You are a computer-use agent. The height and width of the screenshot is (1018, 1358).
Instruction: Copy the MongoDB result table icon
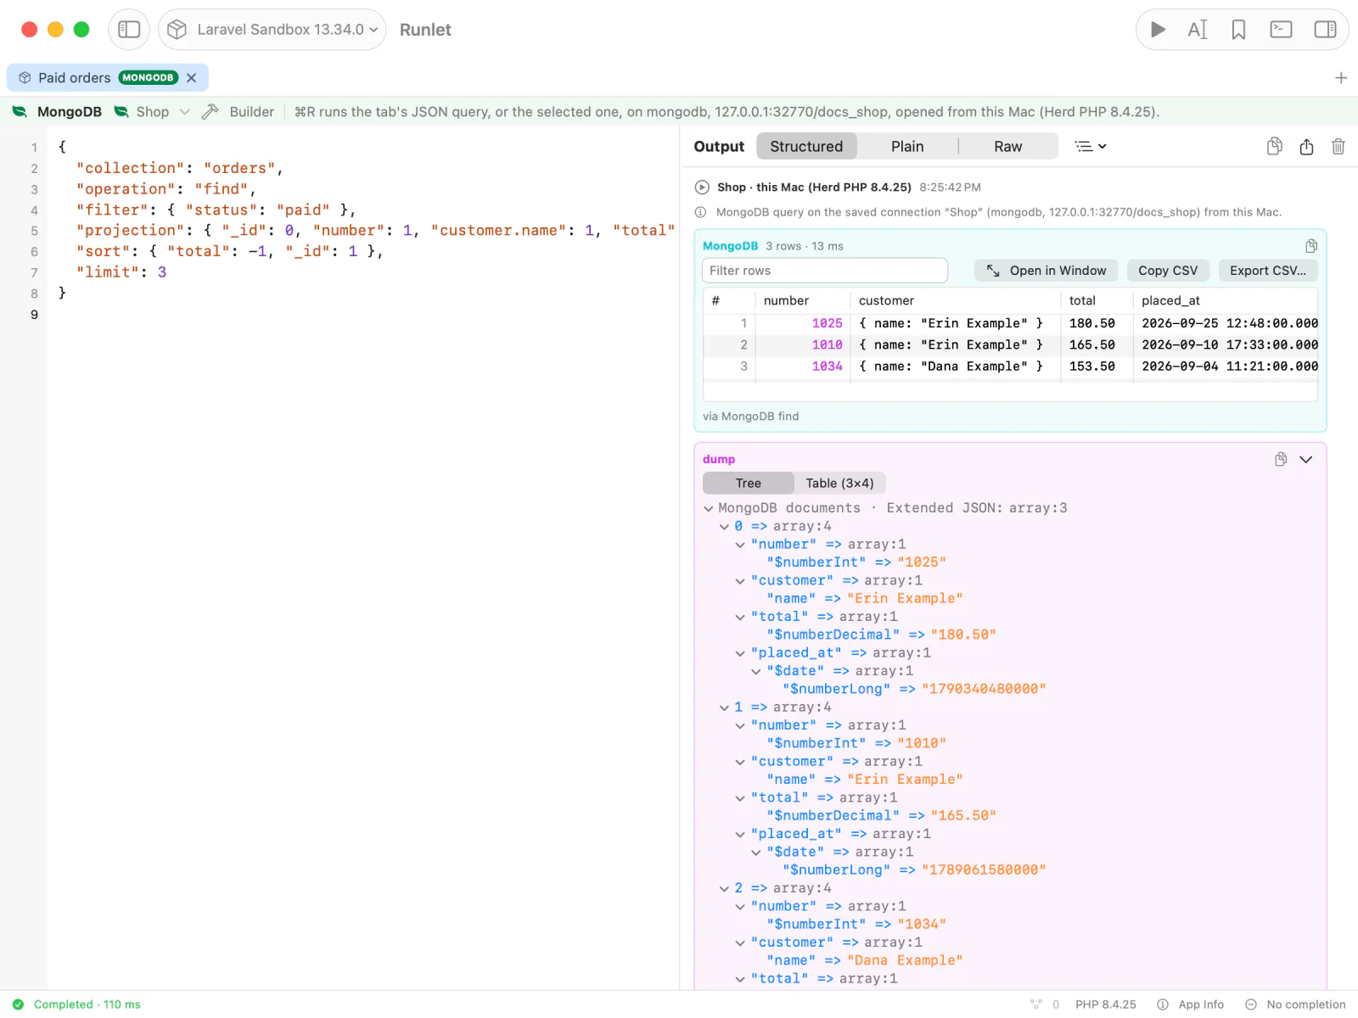pyautogui.click(x=1311, y=246)
